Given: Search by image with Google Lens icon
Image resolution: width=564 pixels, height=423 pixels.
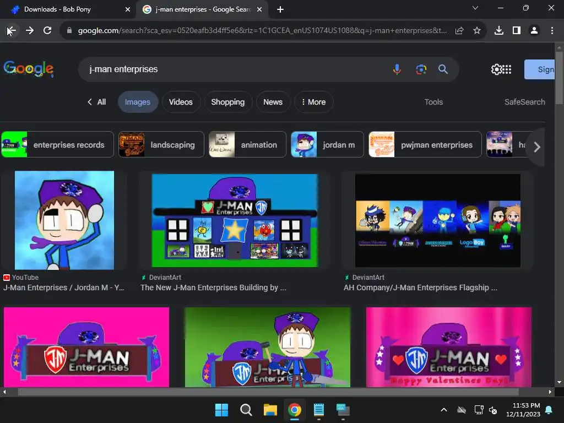Looking at the screenshot, I should click(421, 69).
